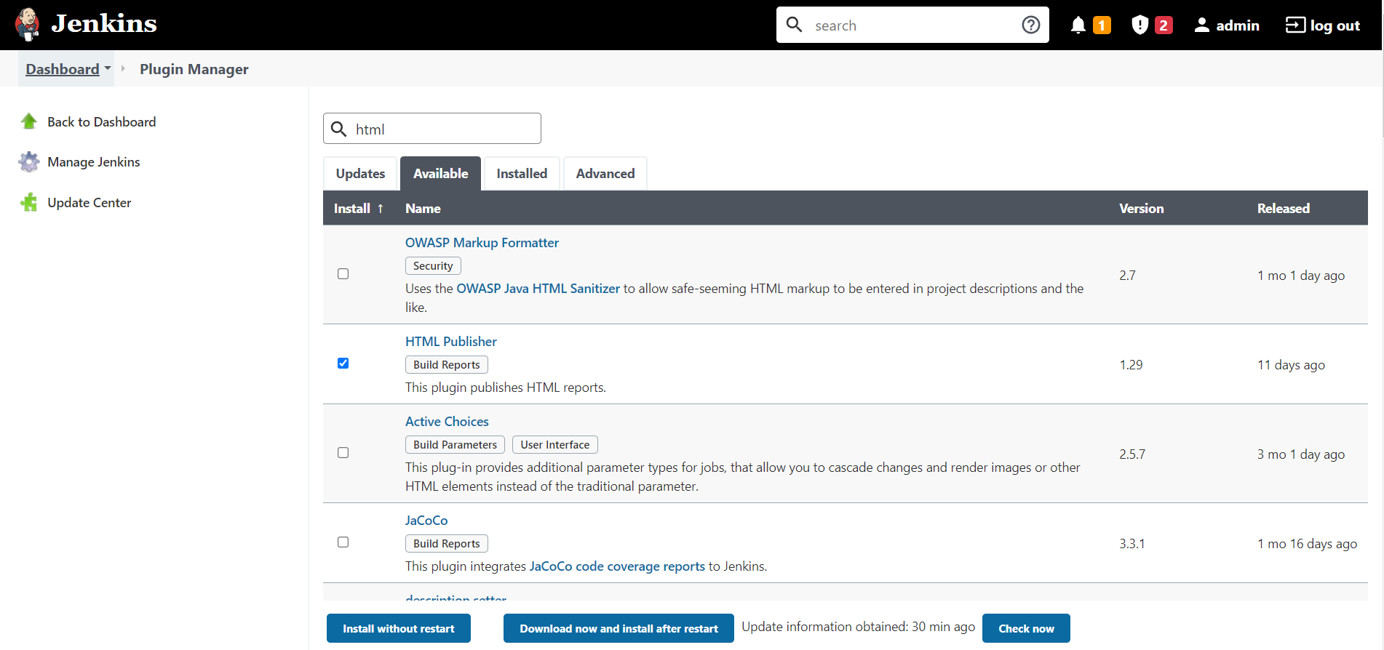Click the Check now button

1025,629
